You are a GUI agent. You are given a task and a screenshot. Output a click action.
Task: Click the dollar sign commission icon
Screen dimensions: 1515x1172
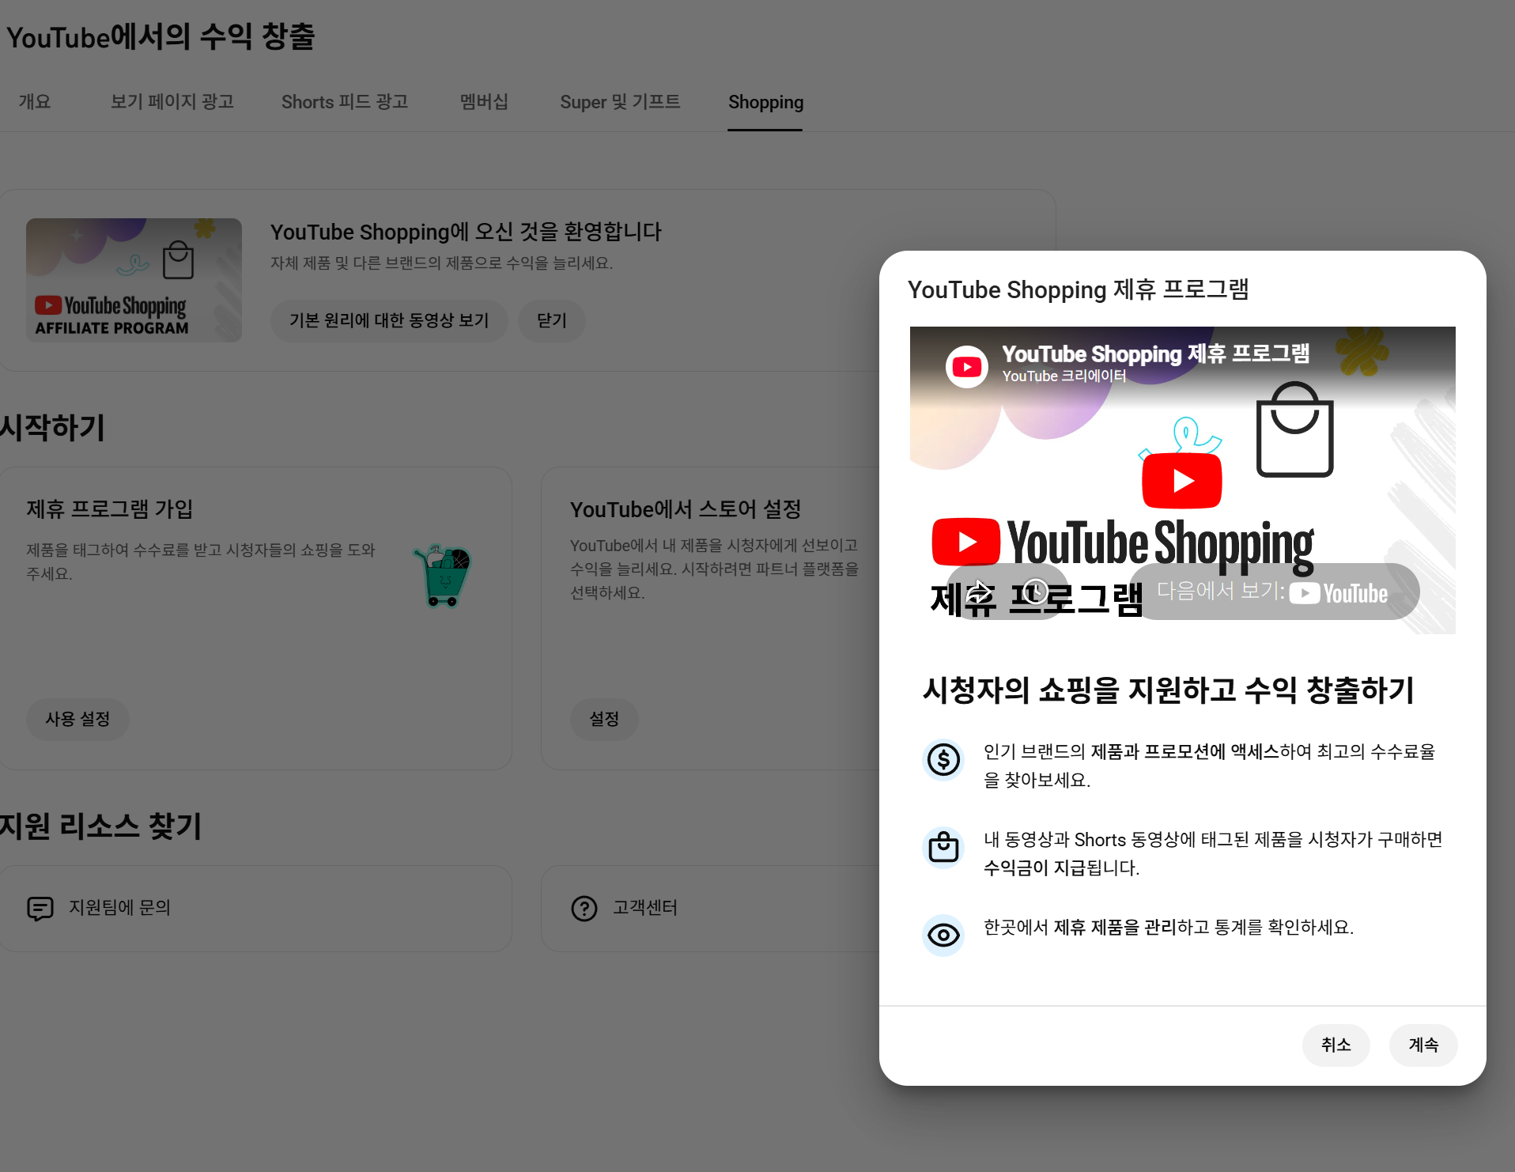[943, 760]
